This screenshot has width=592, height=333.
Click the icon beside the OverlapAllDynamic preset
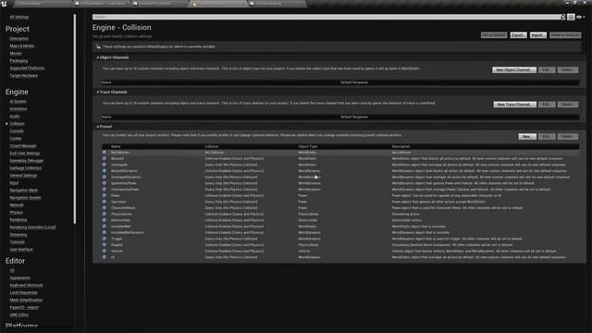[105, 177]
